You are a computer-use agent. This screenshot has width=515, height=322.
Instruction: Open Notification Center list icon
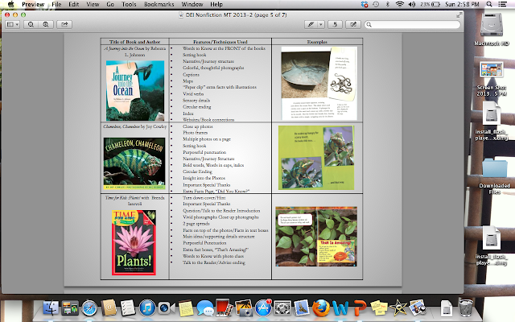502,4
